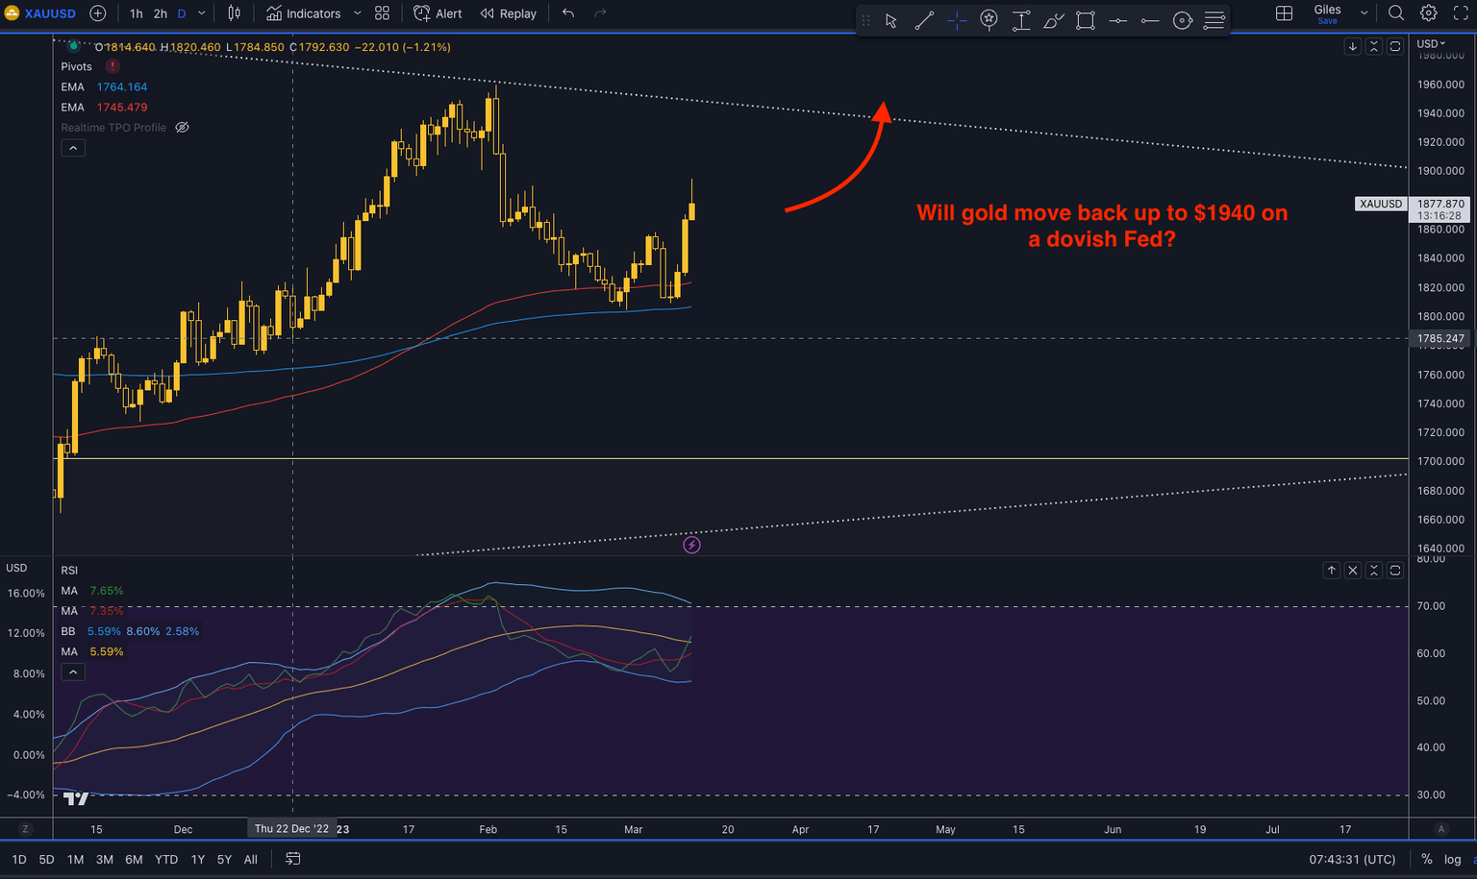Image resolution: width=1477 pixels, height=879 pixels.
Task: Open XAUUSD symbol search
Action: [40, 13]
